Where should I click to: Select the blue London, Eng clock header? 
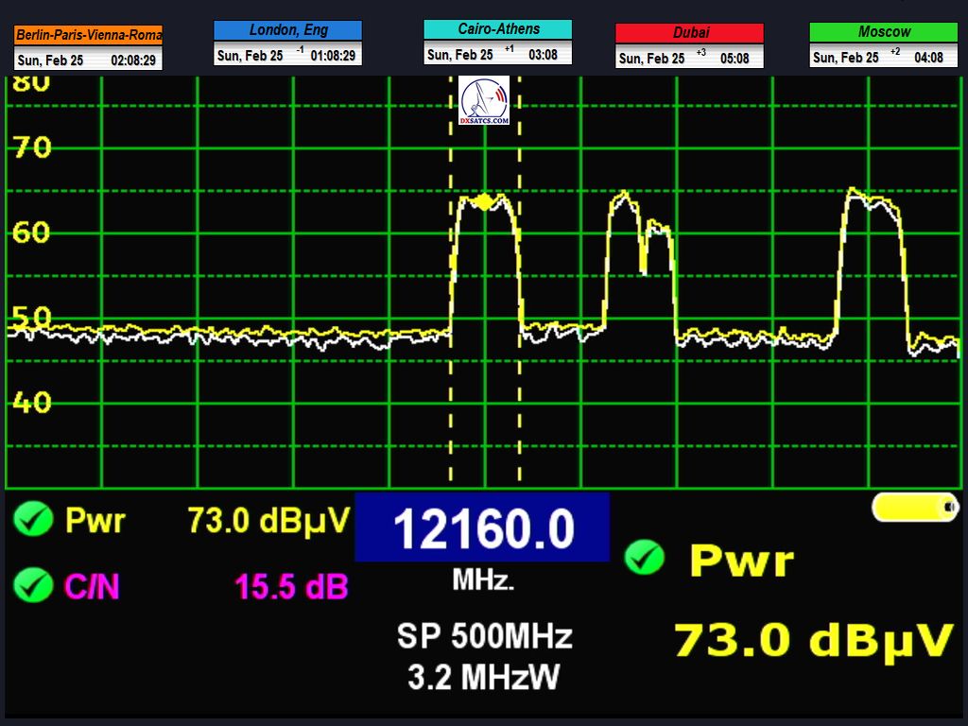[x=287, y=30]
